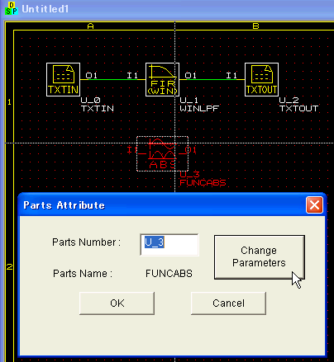Image resolution: width=334 pixels, height=362 pixels.
Task: Select the TXTOUT block icon
Action: [261, 80]
